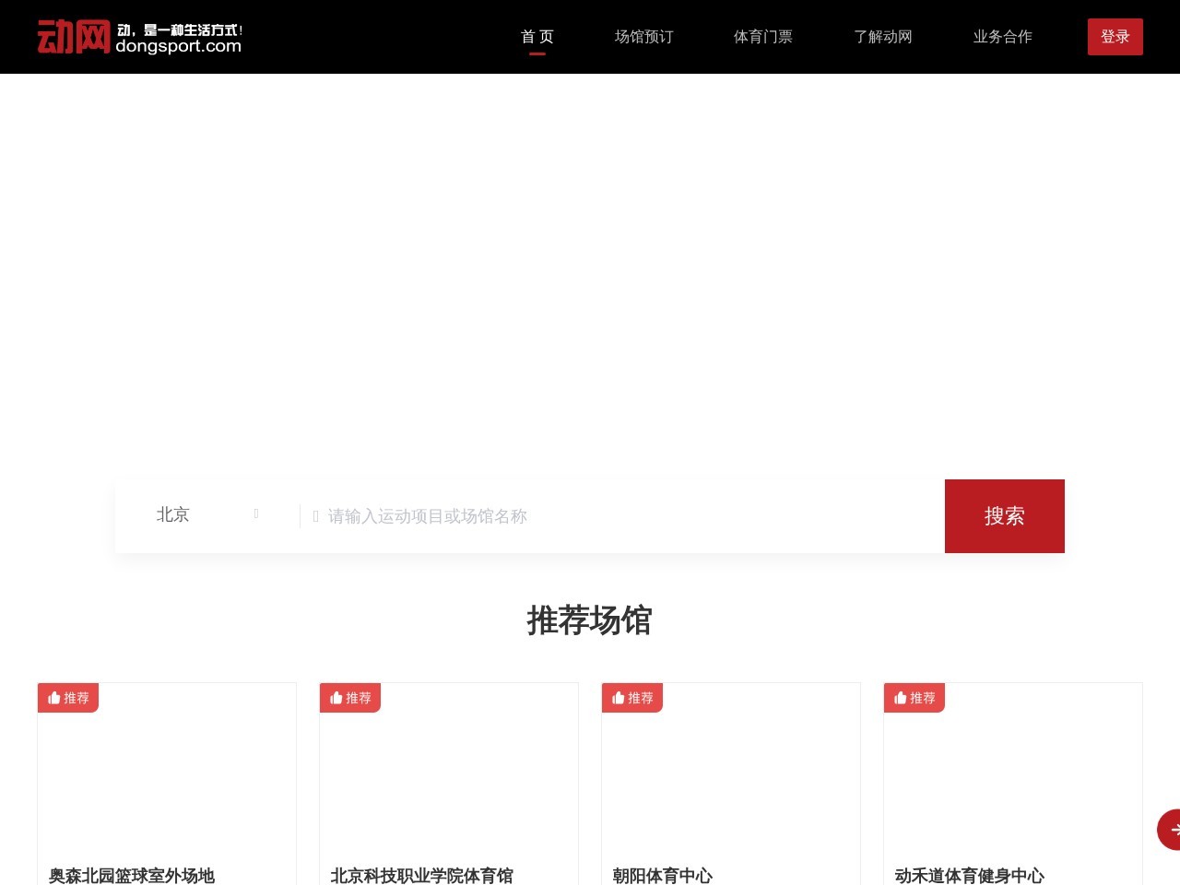Click the 推荐 badge on the first venue card
Image resolution: width=1180 pixels, height=885 pixels.
[x=68, y=698]
